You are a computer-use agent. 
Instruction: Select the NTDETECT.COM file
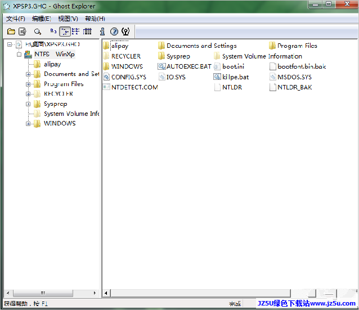click(131, 87)
